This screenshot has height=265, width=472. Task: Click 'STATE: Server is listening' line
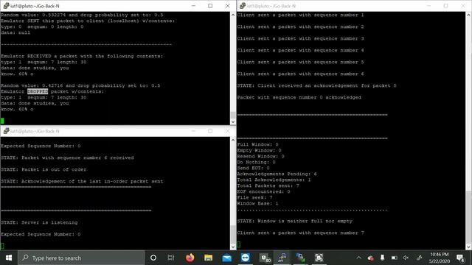[39, 222]
